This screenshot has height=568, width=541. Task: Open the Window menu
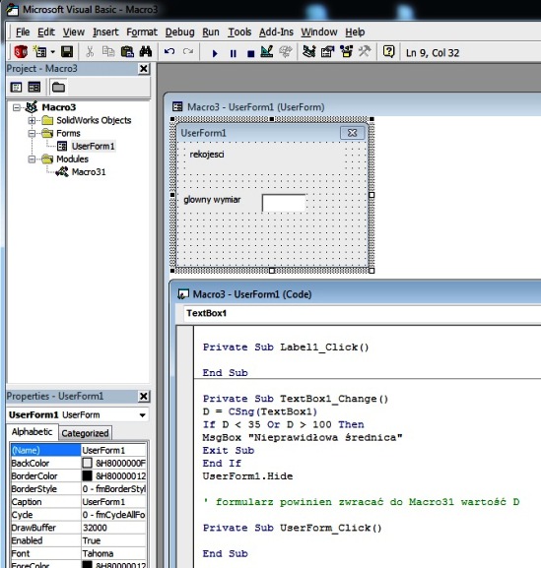pos(319,32)
